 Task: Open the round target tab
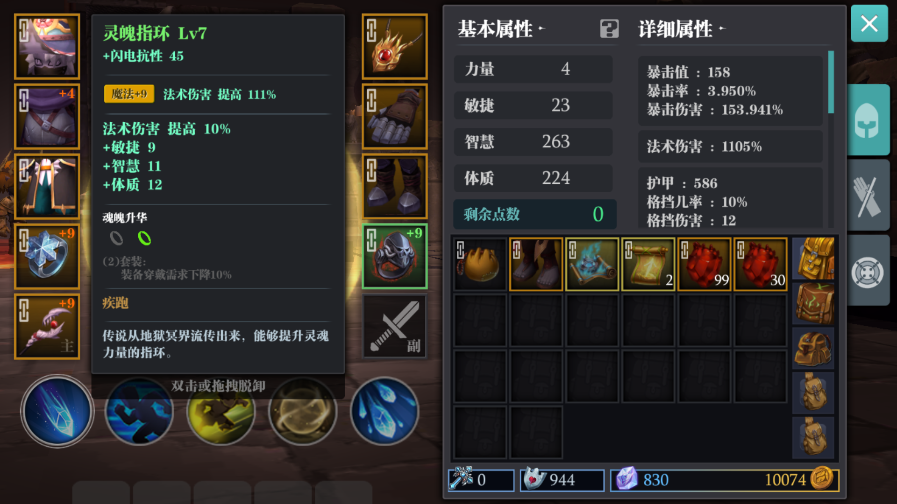[869, 271]
